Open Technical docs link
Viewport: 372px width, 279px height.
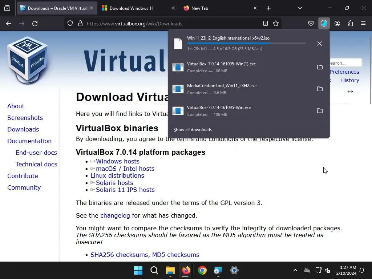click(36, 164)
